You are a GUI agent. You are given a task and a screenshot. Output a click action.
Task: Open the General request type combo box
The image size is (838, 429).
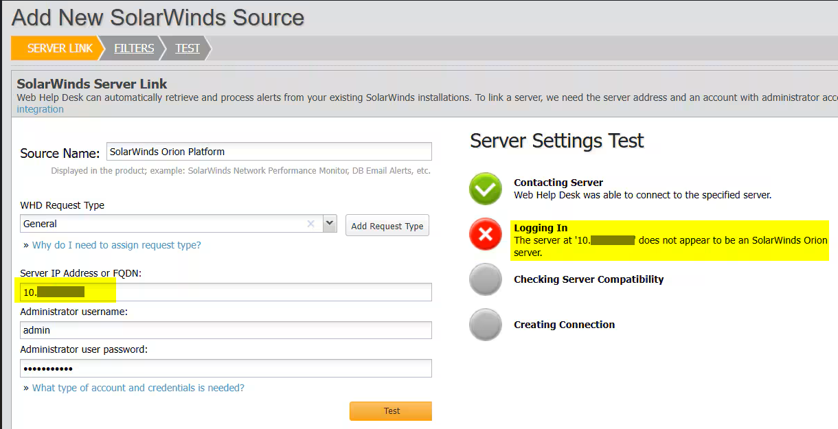[x=165, y=224]
